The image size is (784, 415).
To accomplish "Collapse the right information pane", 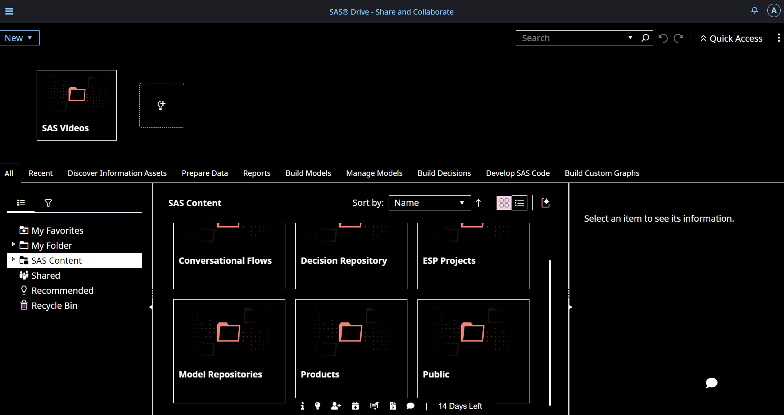I will click(571, 307).
